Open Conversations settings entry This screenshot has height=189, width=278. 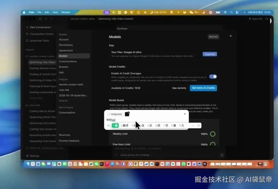coord(67,113)
